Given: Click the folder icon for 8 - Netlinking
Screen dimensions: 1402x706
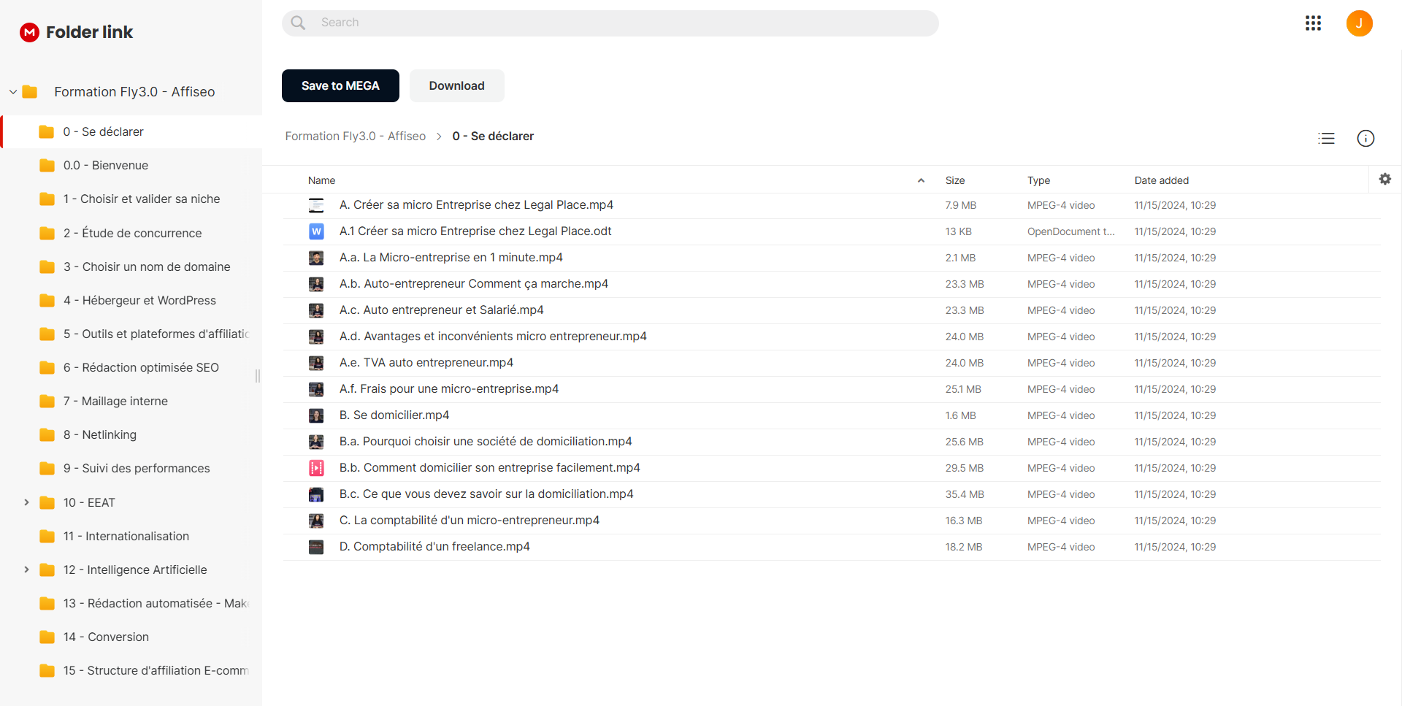Looking at the screenshot, I should [47, 435].
